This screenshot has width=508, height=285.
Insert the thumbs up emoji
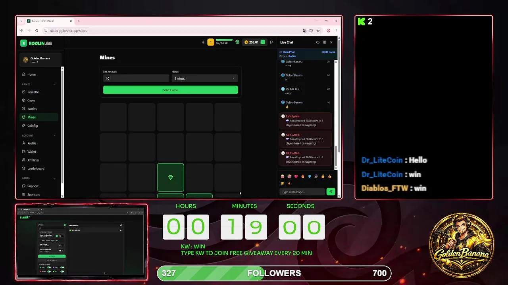click(x=323, y=177)
